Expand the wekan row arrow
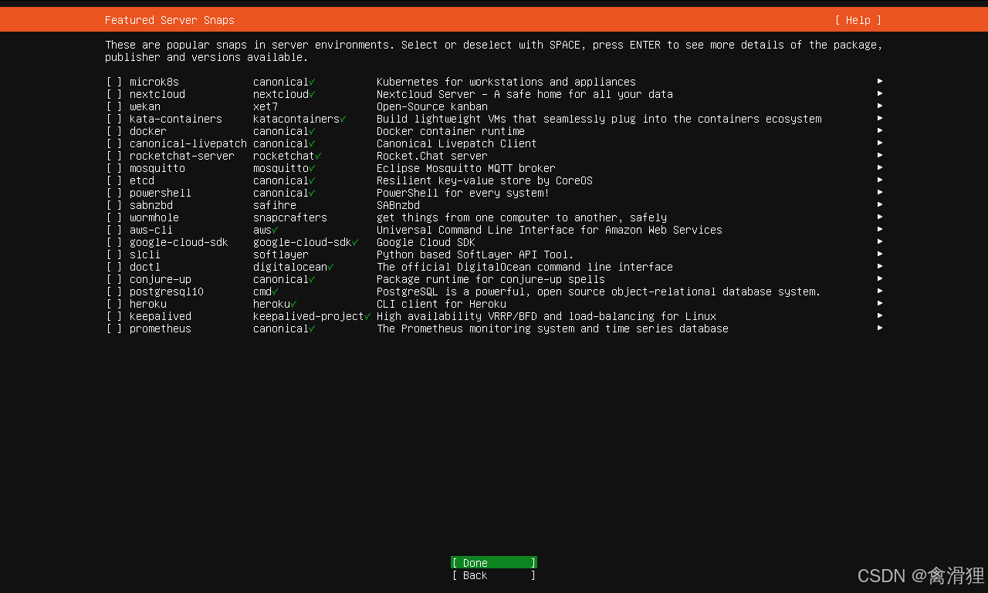This screenshot has width=988, height=593. coord(880,106)
